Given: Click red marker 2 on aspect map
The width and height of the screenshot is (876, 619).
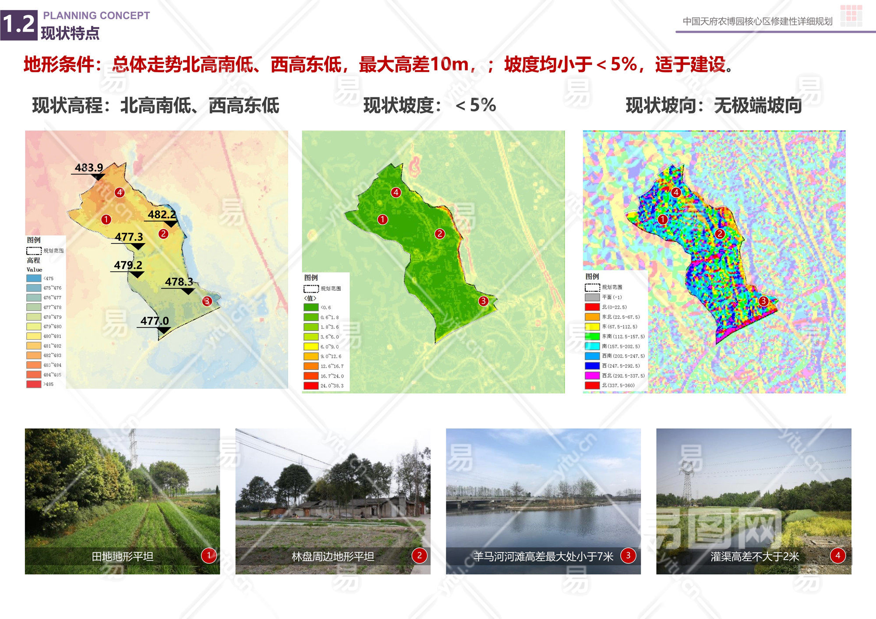Looking at the screenshot, I should (x=720, y=233).
